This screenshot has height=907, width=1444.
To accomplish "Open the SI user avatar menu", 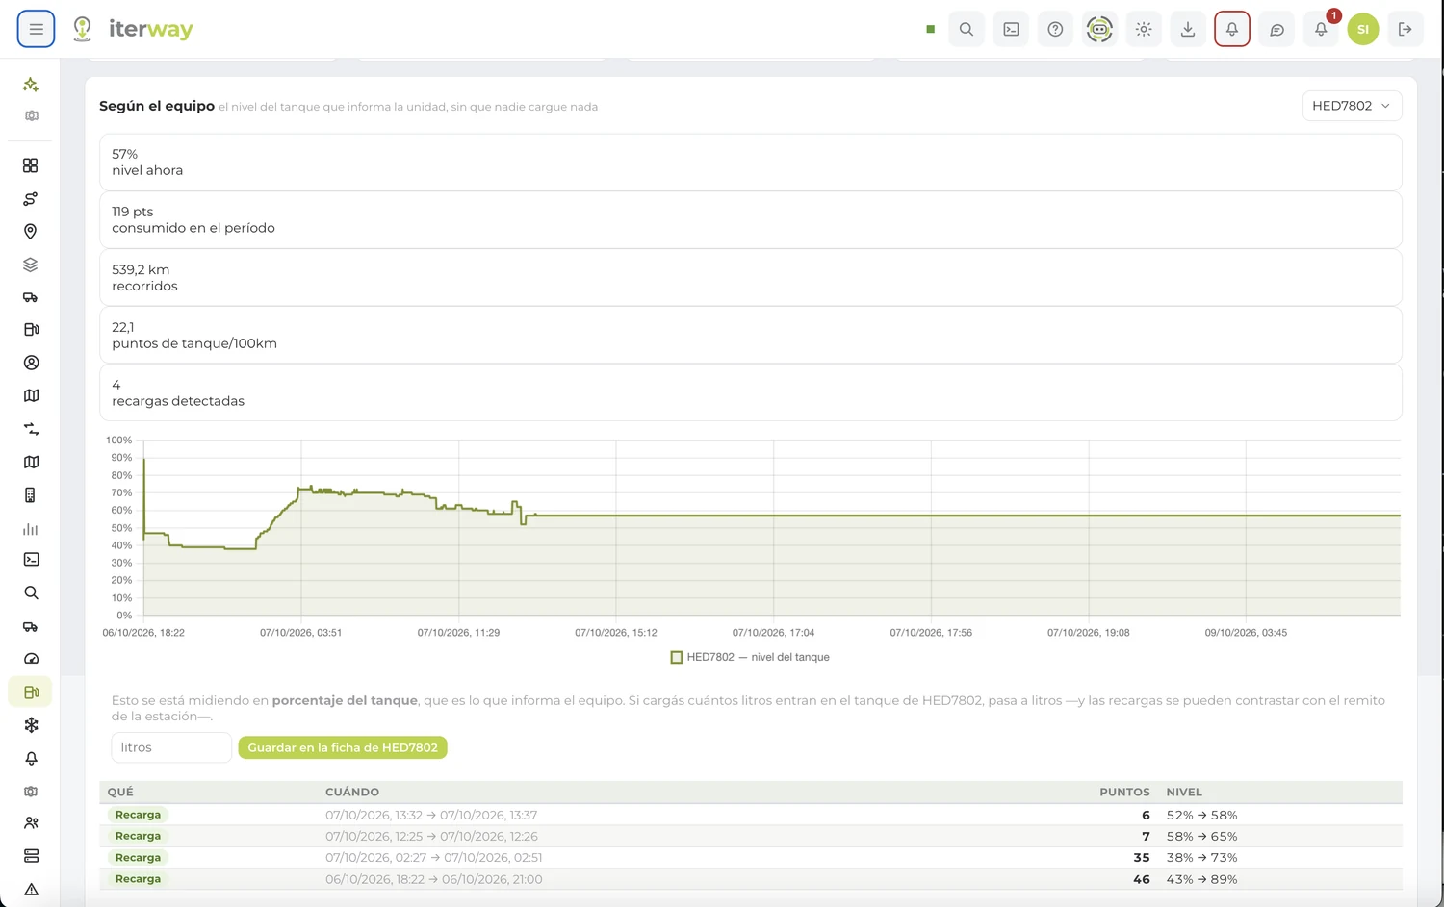I will click(x=1363, y=29).
